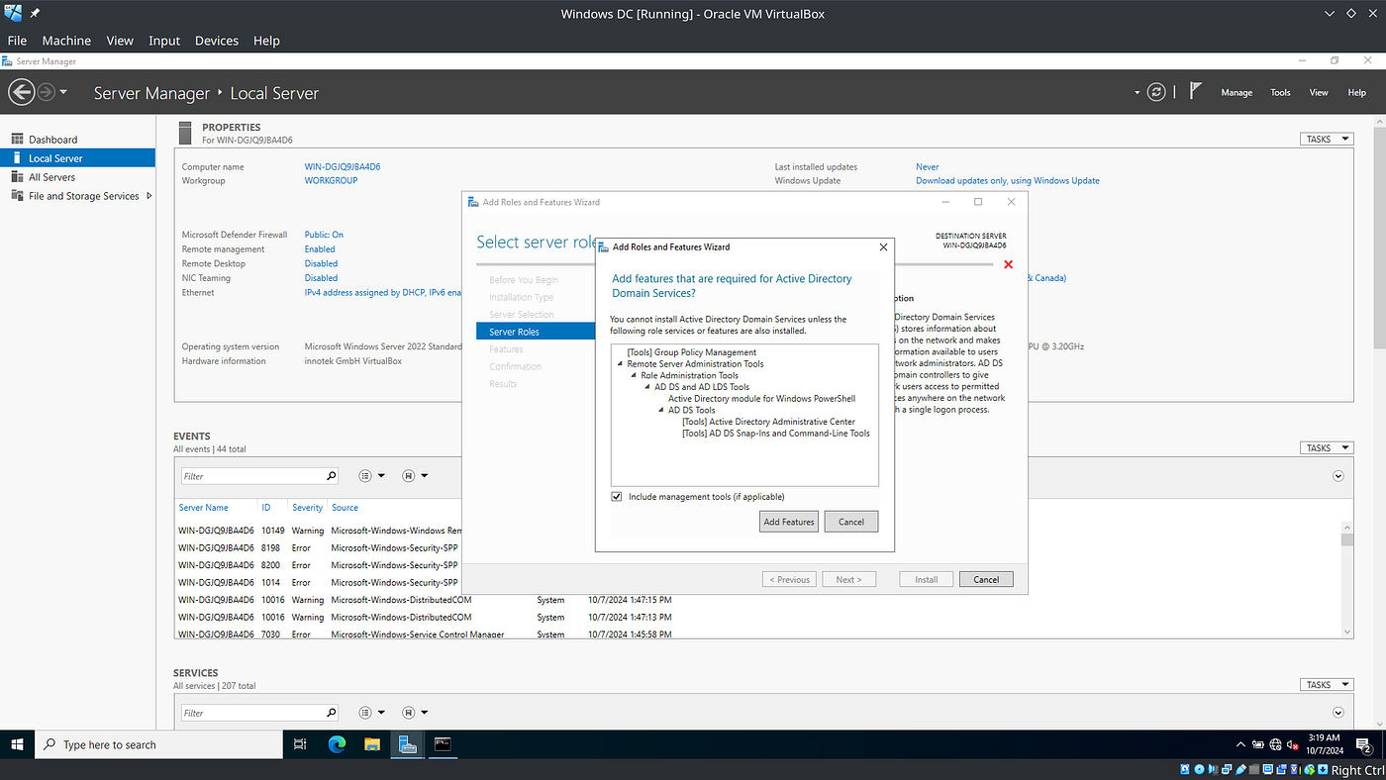Select Server Roles wizard step
This screenshot has height=780, width=1386.
535,332
